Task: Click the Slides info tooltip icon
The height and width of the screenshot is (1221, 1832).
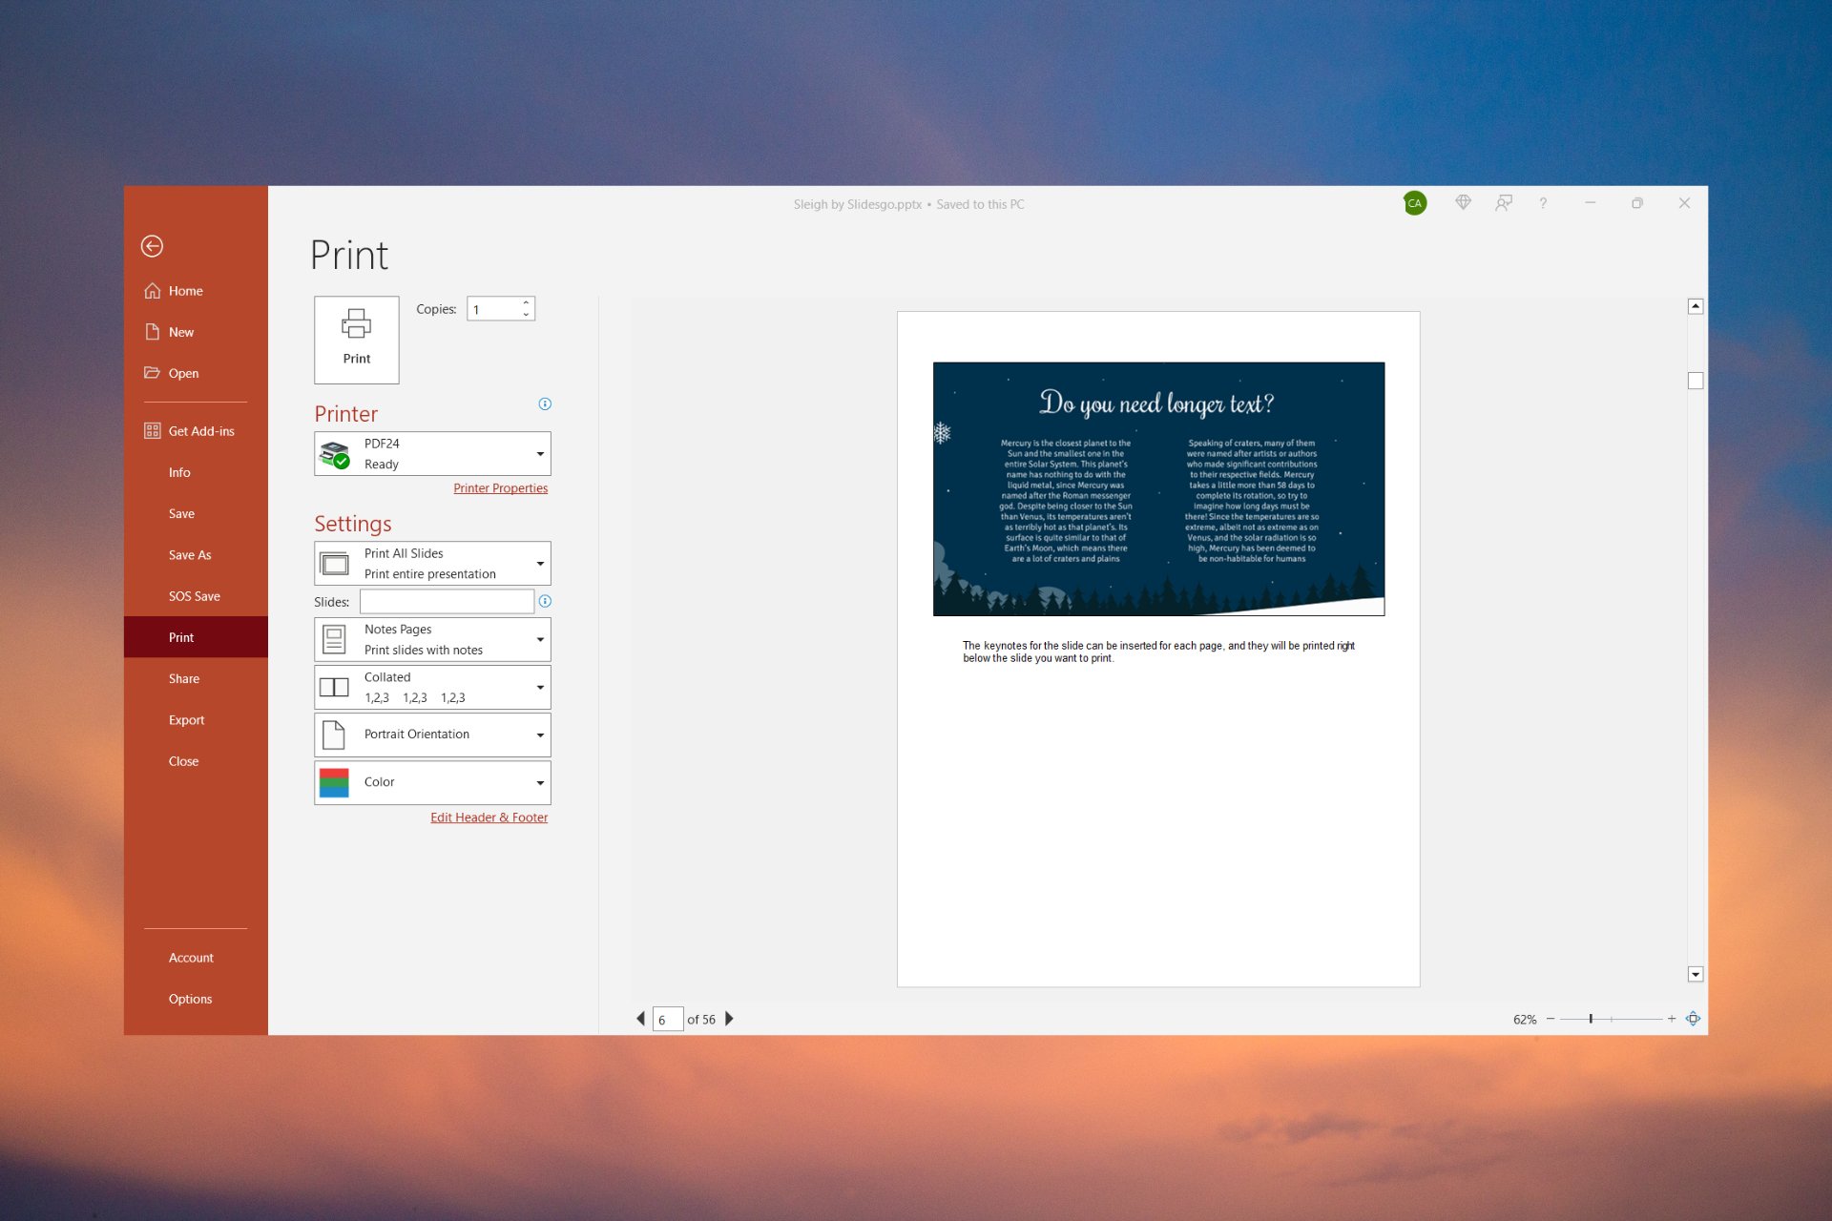Action: pos(545,601)
